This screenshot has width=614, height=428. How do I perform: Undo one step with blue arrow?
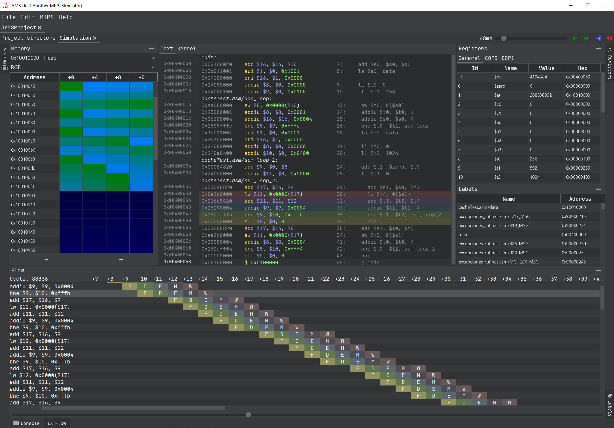click(598, 38)
